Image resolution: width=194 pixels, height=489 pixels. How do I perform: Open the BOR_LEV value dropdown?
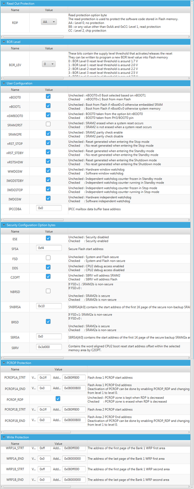49,64
